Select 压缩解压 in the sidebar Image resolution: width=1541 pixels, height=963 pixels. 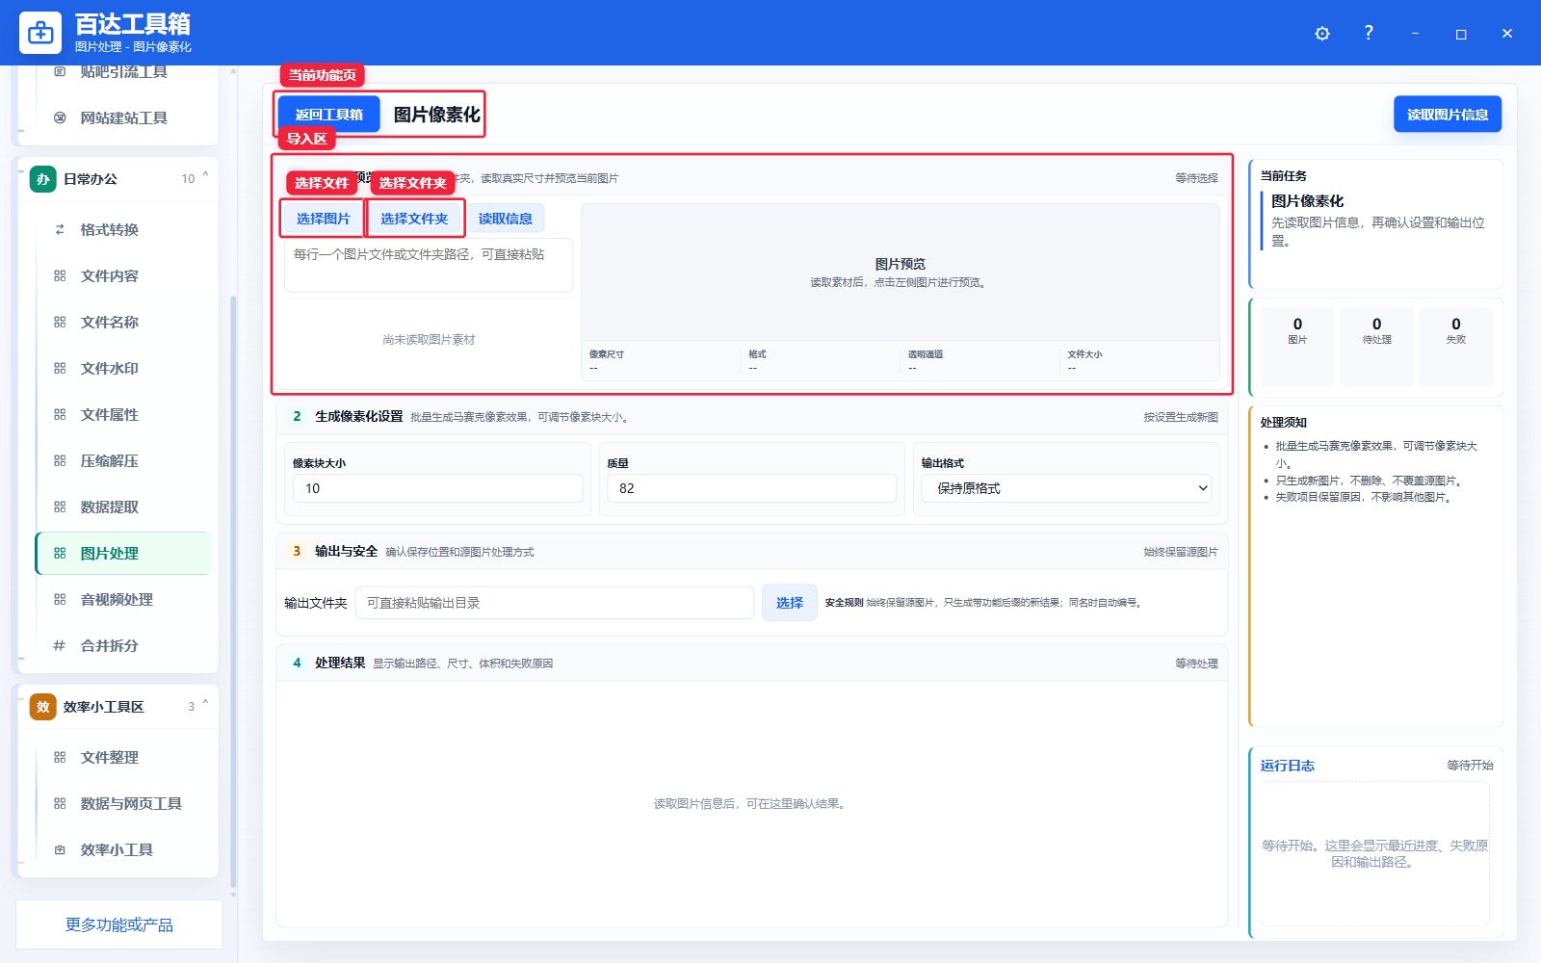point(123,460)
